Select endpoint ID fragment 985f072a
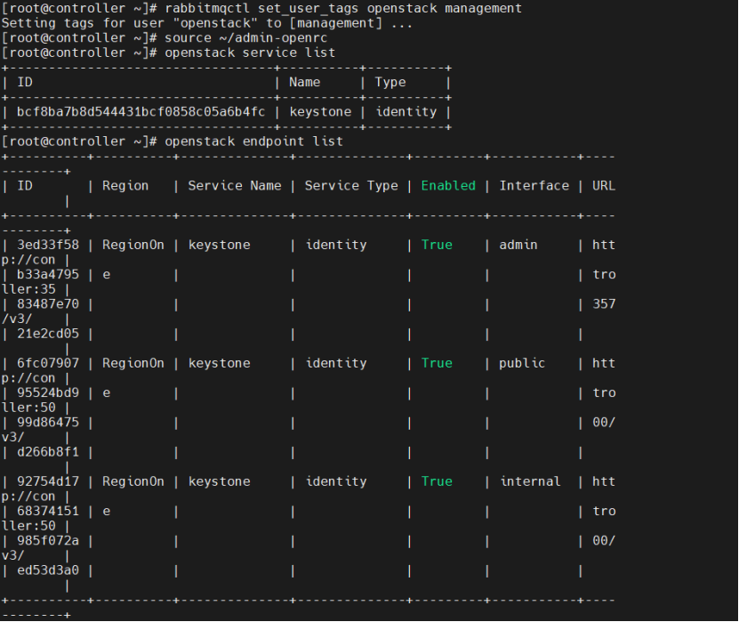Viewport: 739px width, 622px height. click(x=48, y=541)
